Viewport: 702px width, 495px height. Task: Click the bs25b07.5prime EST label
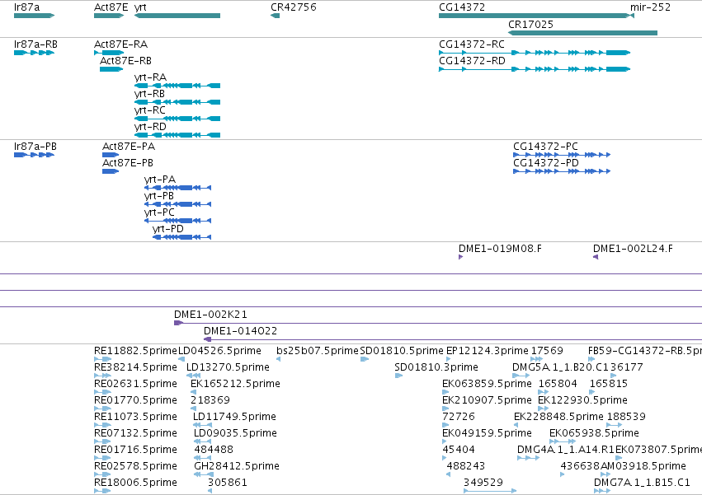coord(318,351)
